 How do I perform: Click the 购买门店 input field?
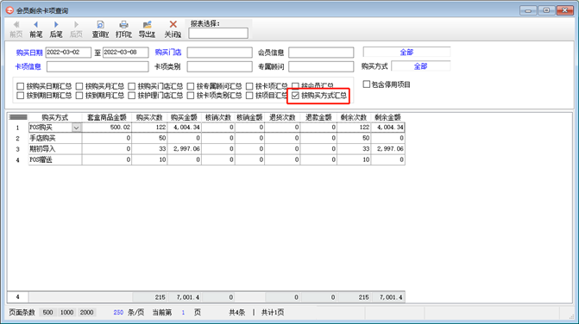pos(219,53)
